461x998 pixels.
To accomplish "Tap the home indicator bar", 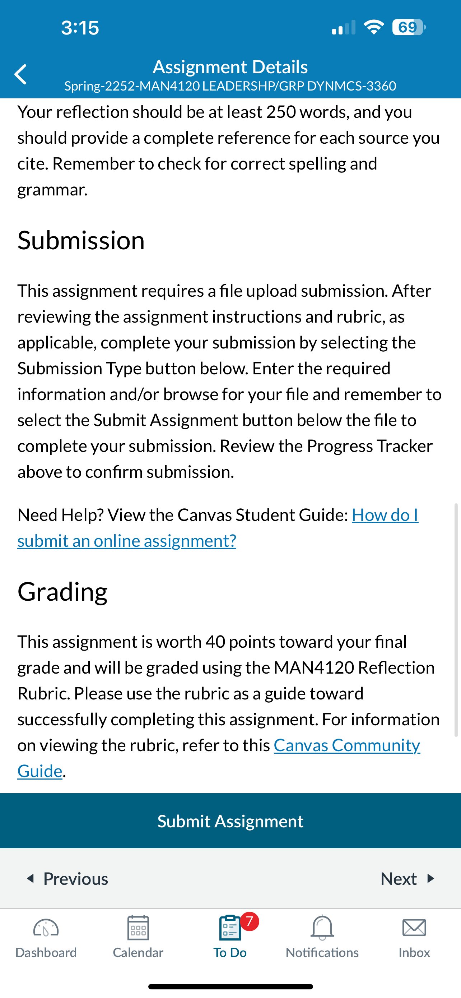I will pyautogui.click(x=230, y=987).
